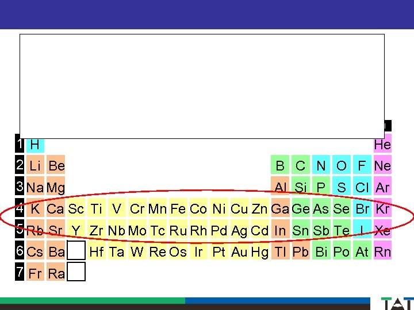Select the nickel Ni cell
This screenshot has height=310, width=414.
219,208
